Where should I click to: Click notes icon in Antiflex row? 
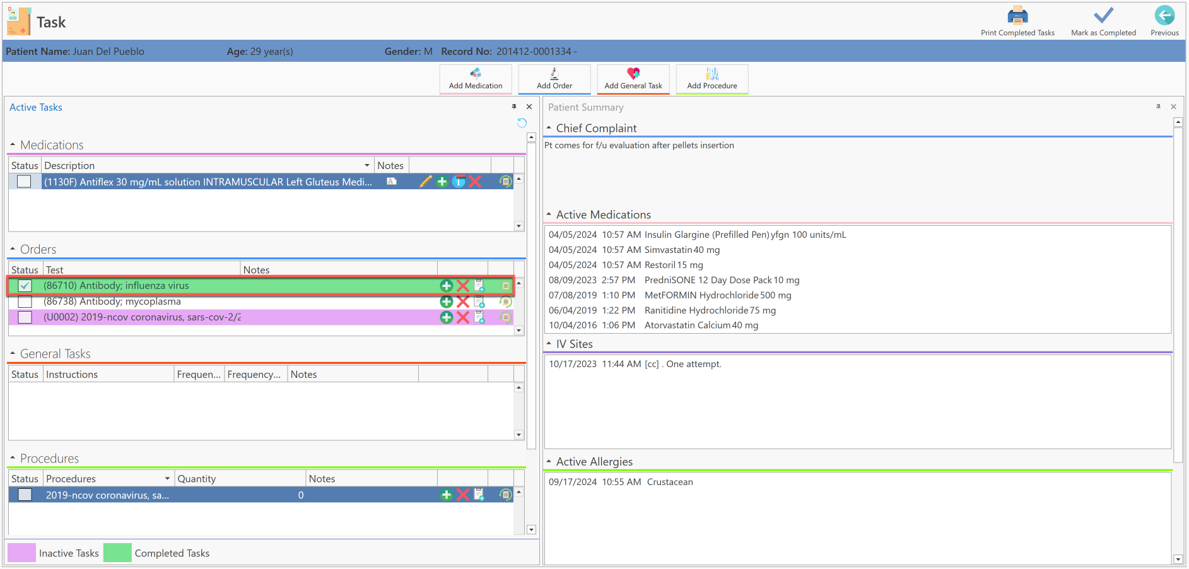pos(392,182)
